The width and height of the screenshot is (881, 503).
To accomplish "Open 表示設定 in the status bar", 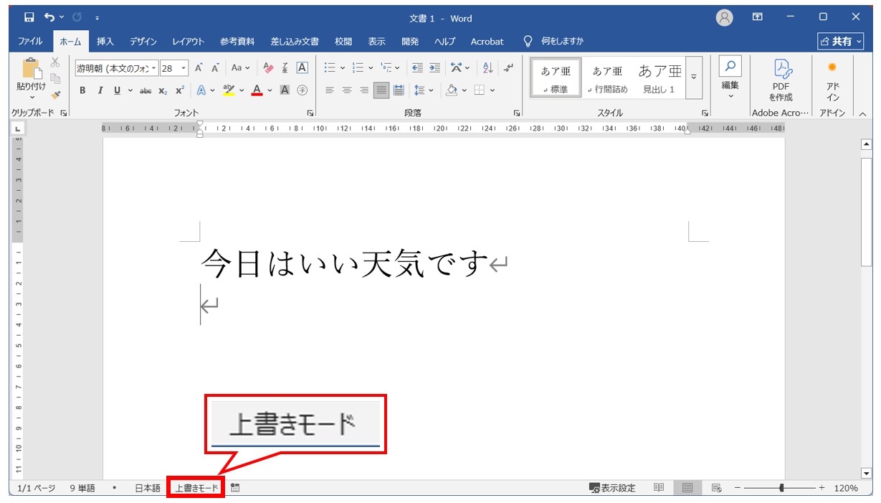I will coord(613,488).
